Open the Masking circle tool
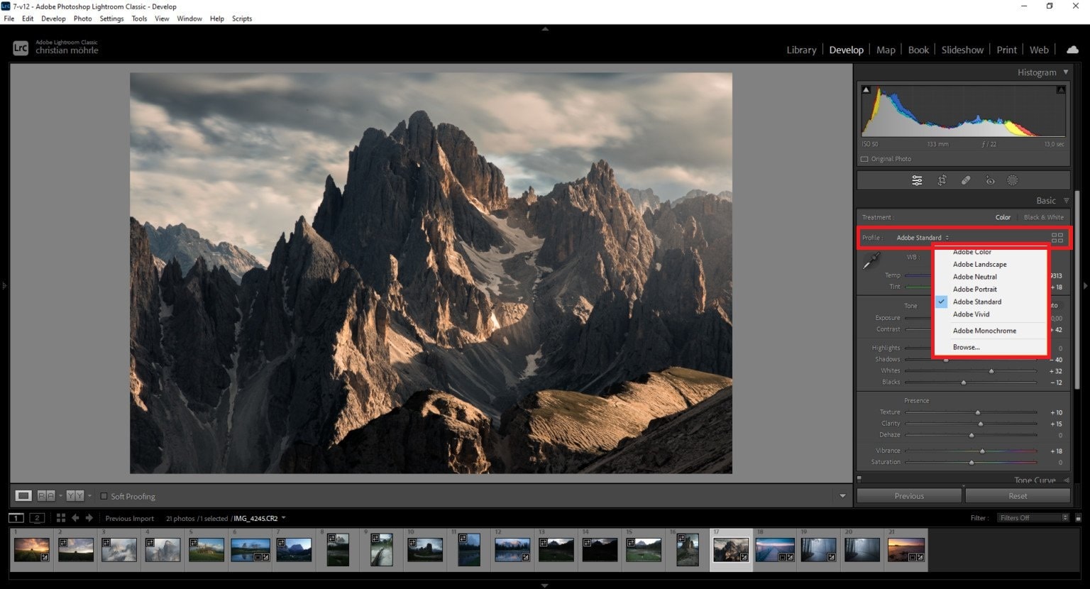Screen dimensions: 1090x589 pos(1013,180)
